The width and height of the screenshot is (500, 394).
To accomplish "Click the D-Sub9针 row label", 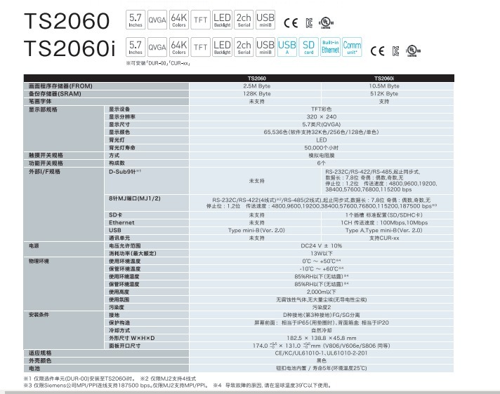I will tap(125, 171).
